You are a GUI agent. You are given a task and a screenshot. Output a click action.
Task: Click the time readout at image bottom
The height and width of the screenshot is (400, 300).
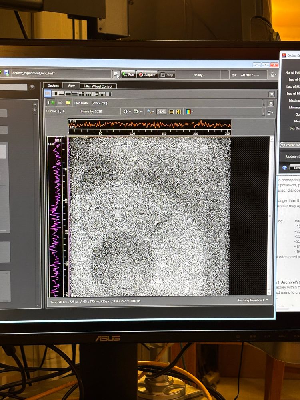point(95,301)
